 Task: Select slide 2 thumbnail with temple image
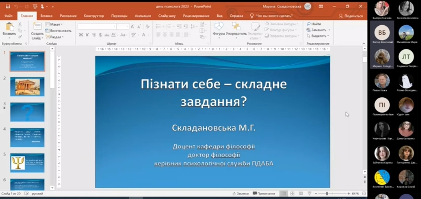[27, 86]
